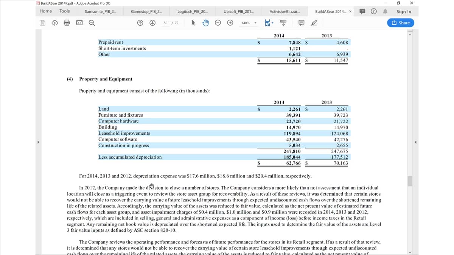454x255 pixels.
Task: Click the Computer software row label
Action: 118,139
